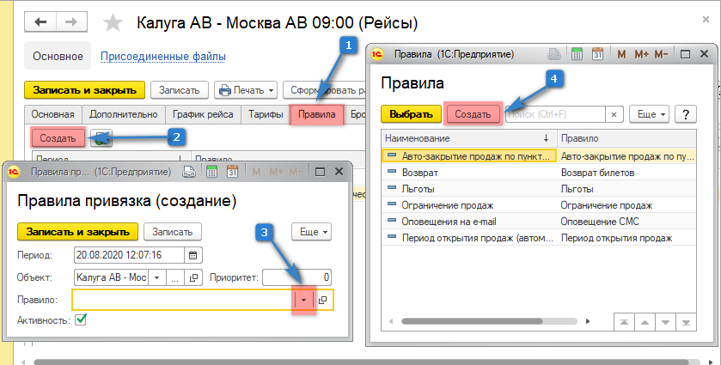Open the date picker next to Период
This screenshot has height=365, width=721.
coord(193,255)
